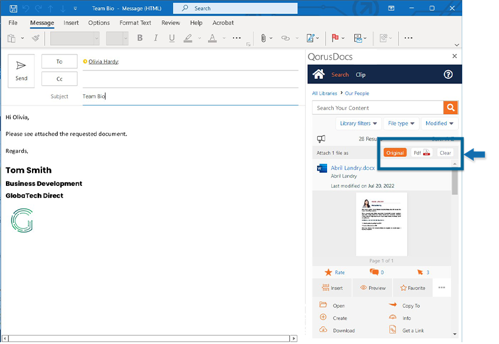Image resolution: width=499 pixels, height=344 pixels.
Task: Click the QorusDocs home icon
Action: 319,75
